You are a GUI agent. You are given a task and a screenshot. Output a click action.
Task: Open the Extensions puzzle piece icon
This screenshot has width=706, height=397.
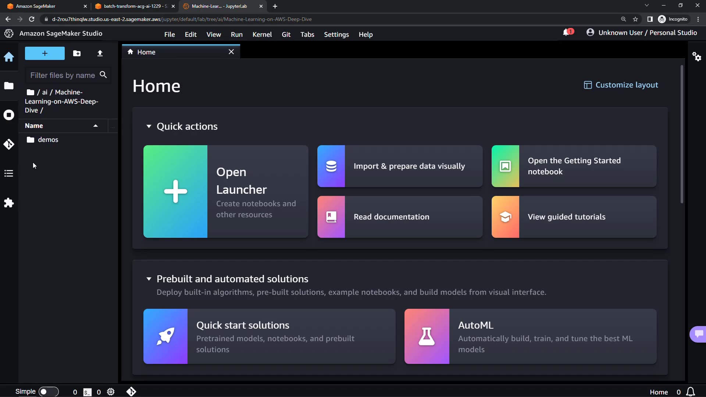click(x=9, y=203)
